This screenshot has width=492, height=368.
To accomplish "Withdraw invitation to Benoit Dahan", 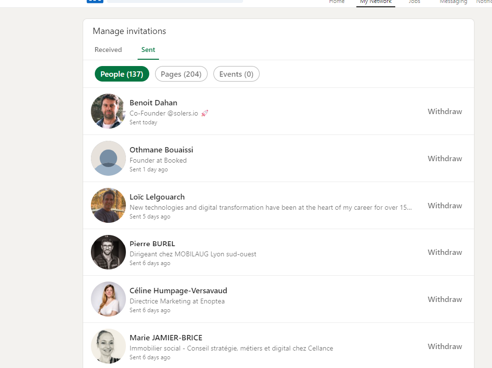I will [x=445, y=112].
